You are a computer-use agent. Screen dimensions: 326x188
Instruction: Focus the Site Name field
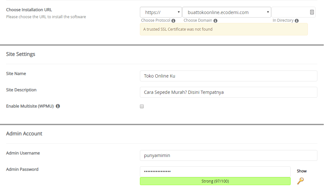(228, 76)
